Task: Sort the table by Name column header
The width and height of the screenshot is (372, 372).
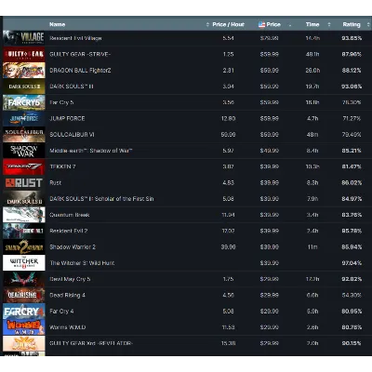Action: tap(58, 24)
